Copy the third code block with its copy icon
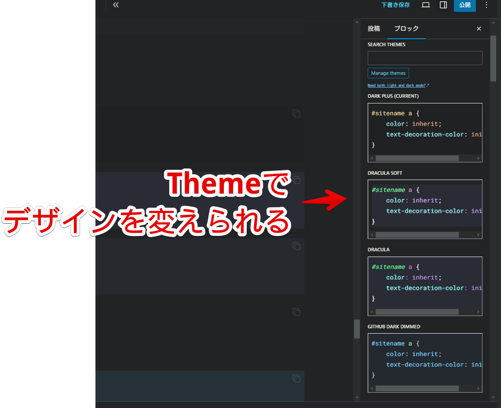 (296, 246)
